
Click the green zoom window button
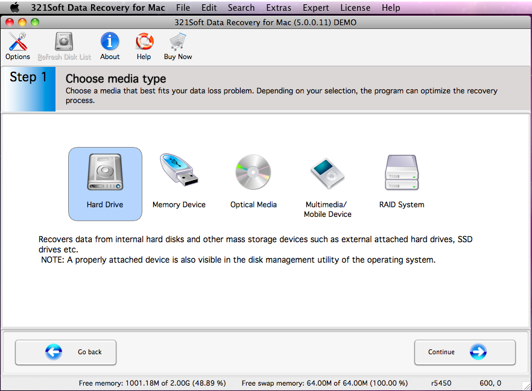(34, 22)
